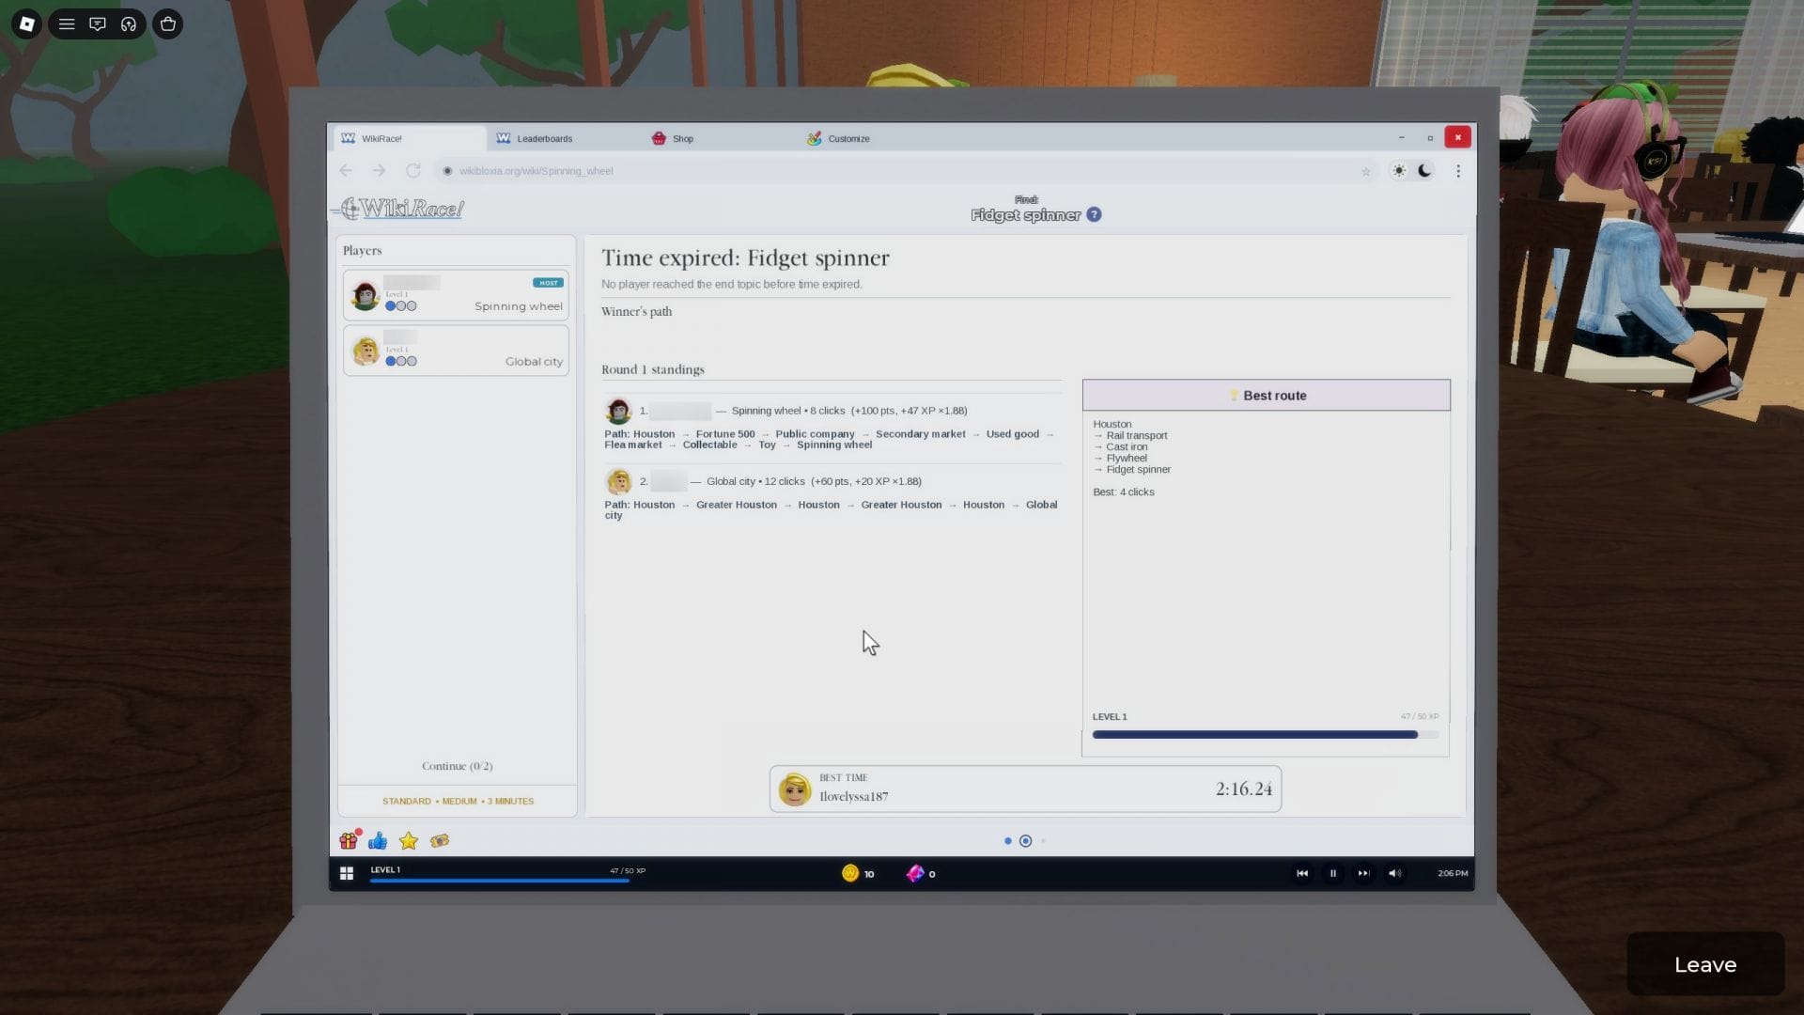Screen dimensions: 1804x1015
Task: Click the headphones voice icon
Action: click(129, 24)
